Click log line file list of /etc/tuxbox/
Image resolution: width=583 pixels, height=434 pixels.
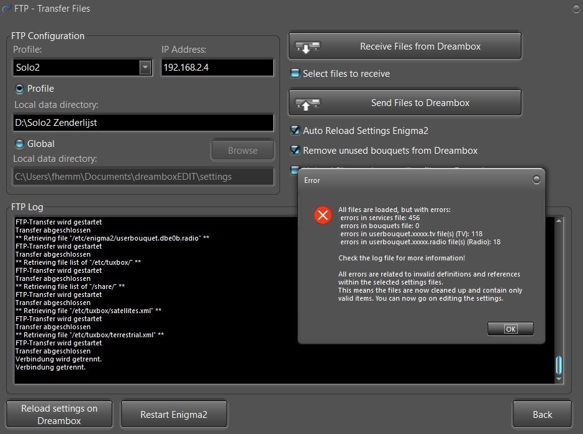tap(78, 262)
